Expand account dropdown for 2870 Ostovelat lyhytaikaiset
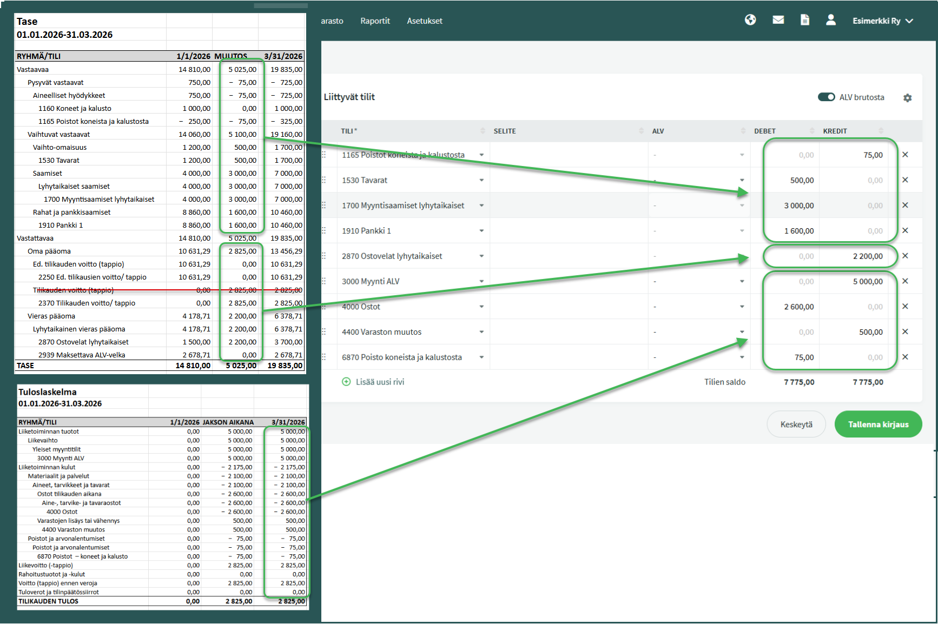938x624 pixels. [481, 256]
